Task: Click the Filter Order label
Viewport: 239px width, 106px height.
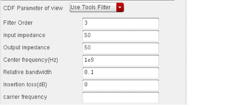Action: [x=18, y=23]
